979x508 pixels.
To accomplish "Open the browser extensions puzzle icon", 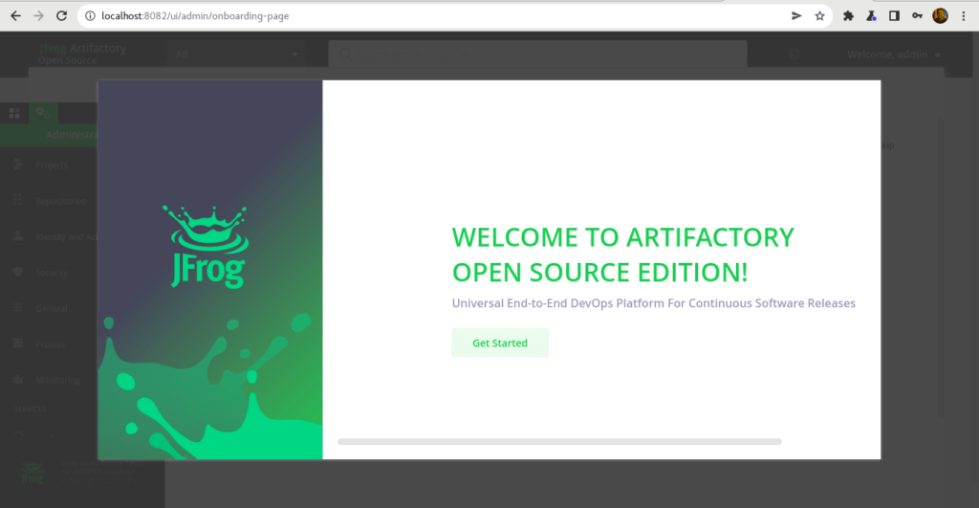I will [x=848, y=16].
